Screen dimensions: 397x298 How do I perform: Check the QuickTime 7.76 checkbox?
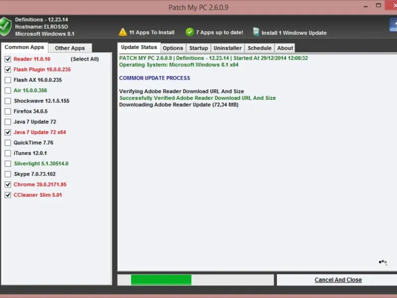pos(8,143)
